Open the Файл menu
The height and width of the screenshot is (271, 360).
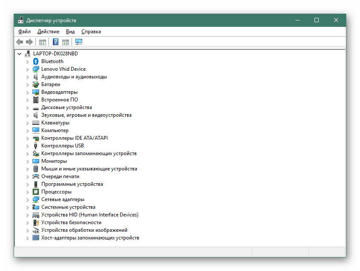[x=24, y=31]
